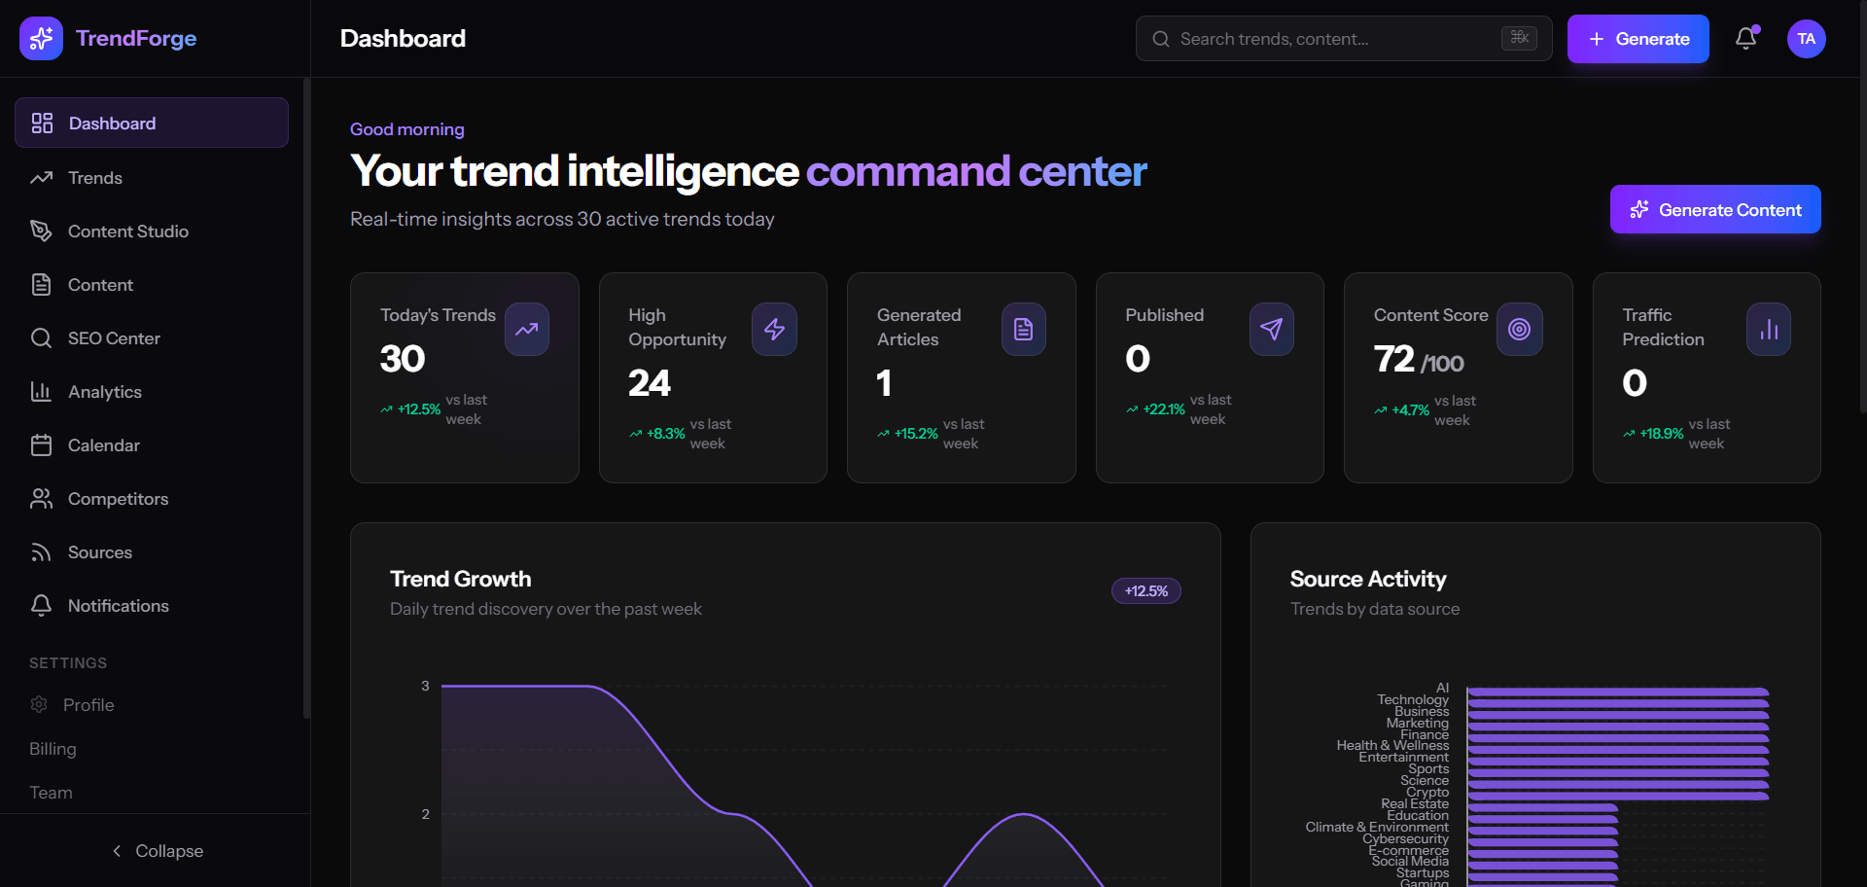Click the +12.5% badge on Trend Growth
The width and height of the screenshot is (1867, 887).
(1146, 590)
